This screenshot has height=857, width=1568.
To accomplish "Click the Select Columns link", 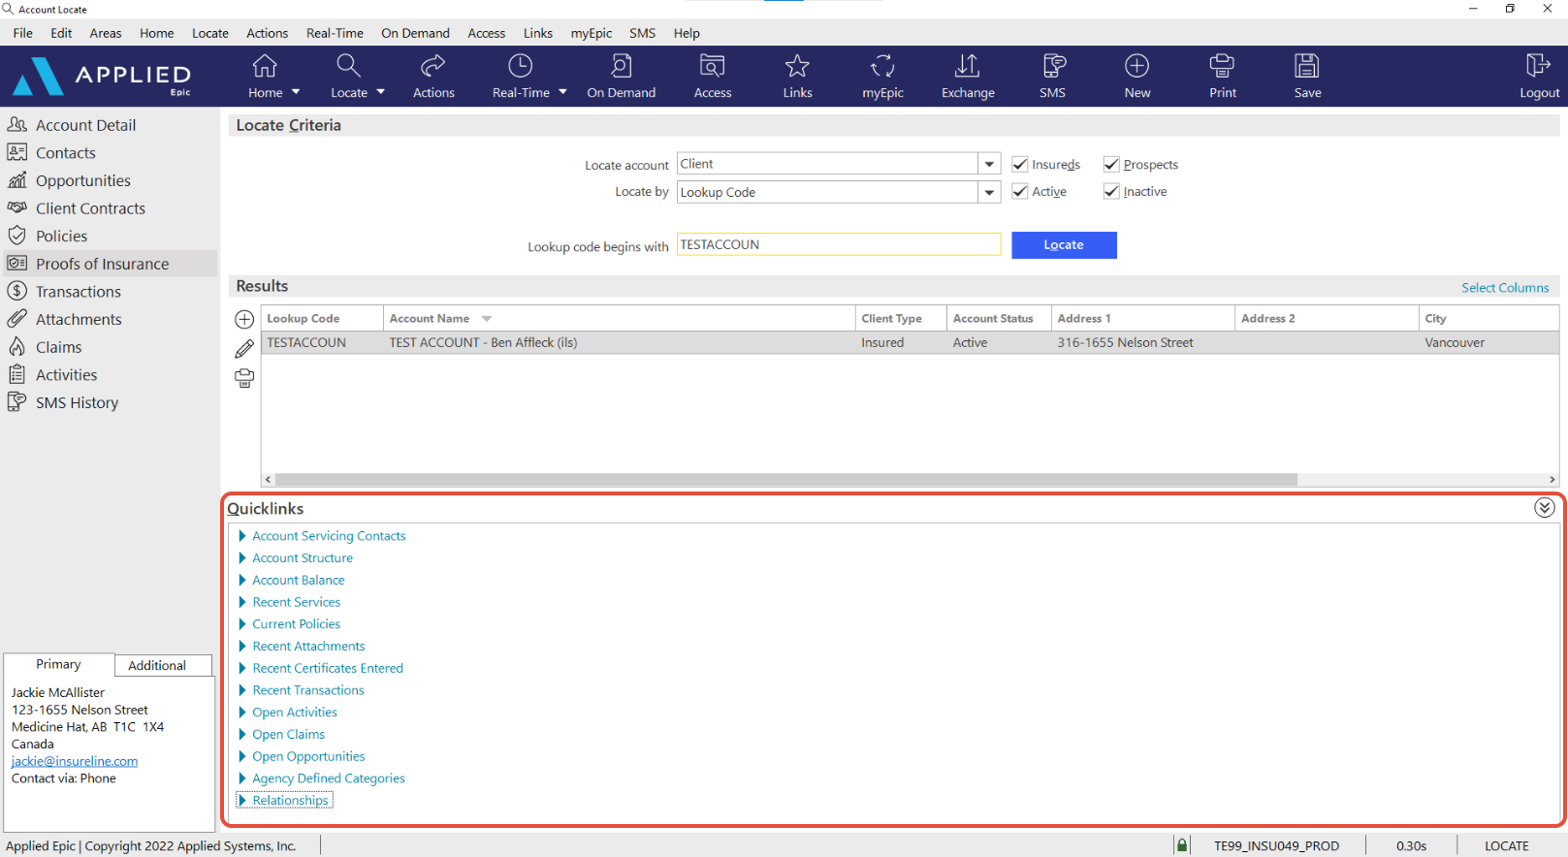I will (1505, 288).
